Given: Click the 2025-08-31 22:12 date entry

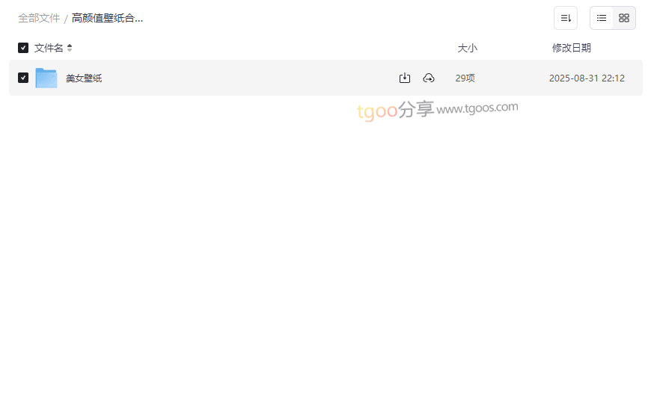Looking at the screenshot, I should click(587, 78).
